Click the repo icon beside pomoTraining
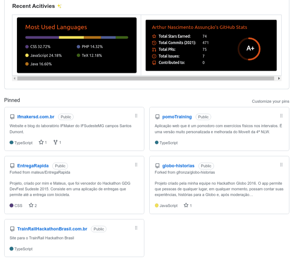This screenshot has width=295, height=264. pyautogui.click(x=157, y=117)
